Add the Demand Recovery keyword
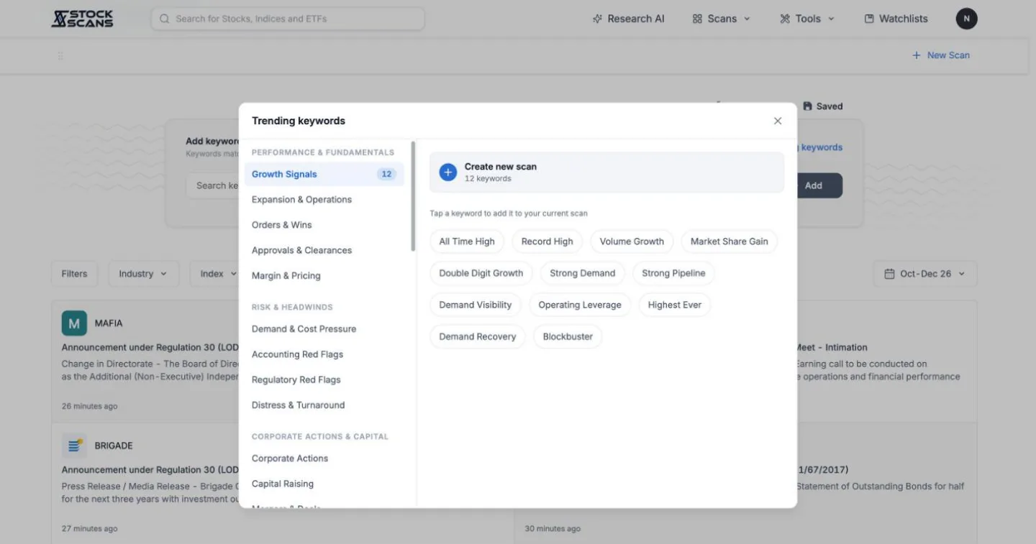Screen dimensions: 1036x544 (478, 336)
